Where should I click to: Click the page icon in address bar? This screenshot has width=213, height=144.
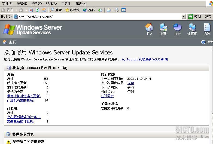pos(16,17)
